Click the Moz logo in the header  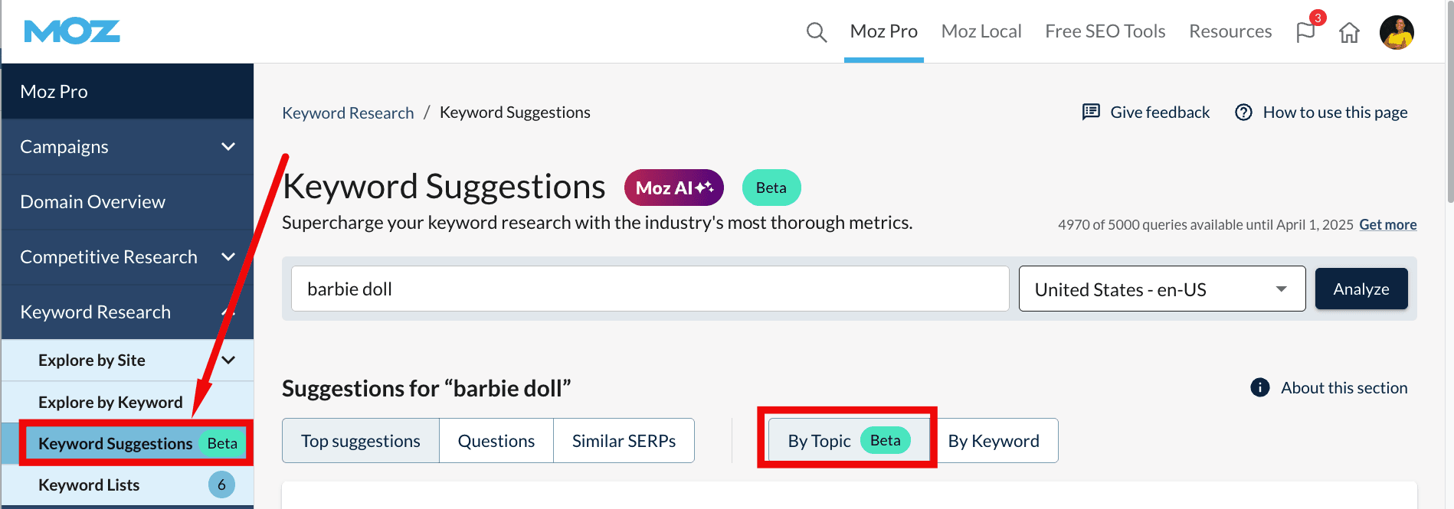[x=71, y=31]
